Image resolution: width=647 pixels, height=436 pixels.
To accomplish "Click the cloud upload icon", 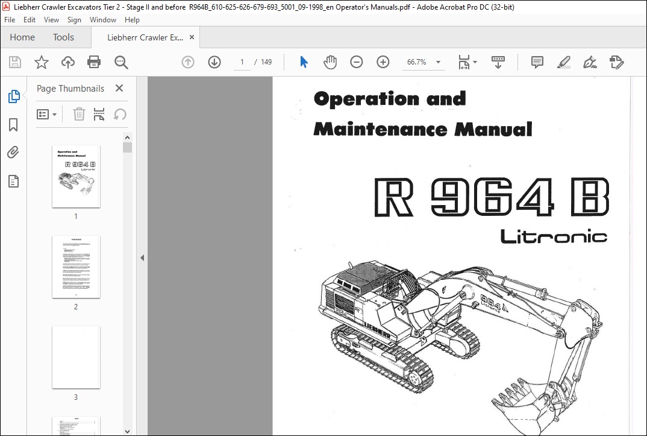I will pos(67,62).
